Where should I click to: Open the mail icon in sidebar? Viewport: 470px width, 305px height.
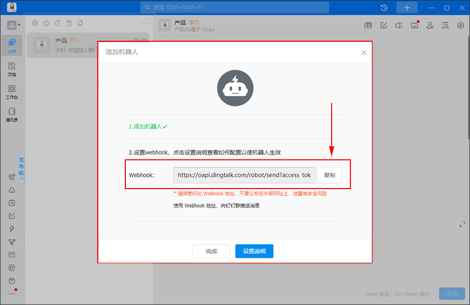11,255
